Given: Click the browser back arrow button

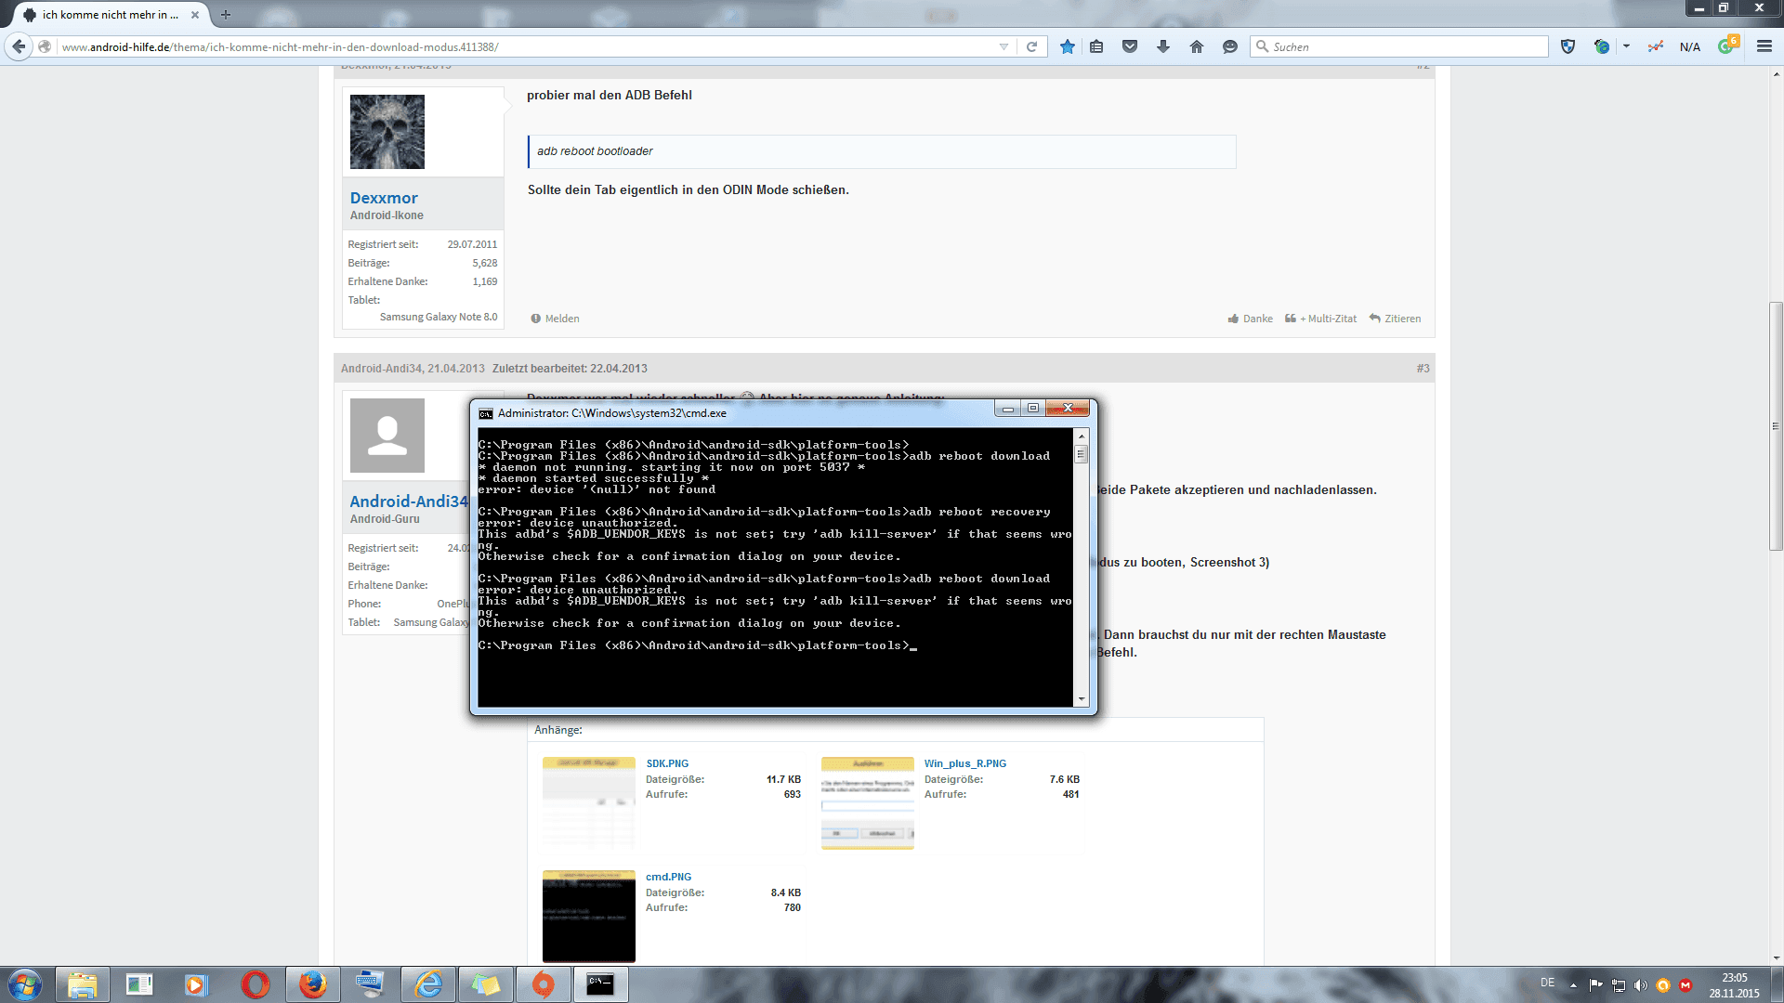Looking at the screenshot, I should [19, 46].
